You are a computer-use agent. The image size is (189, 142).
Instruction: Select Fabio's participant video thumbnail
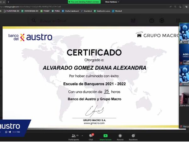pos(184,33)
